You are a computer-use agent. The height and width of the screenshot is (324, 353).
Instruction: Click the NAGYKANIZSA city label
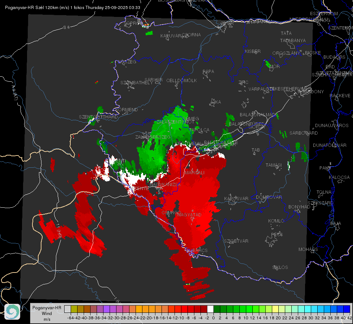[x=165, y=185]
